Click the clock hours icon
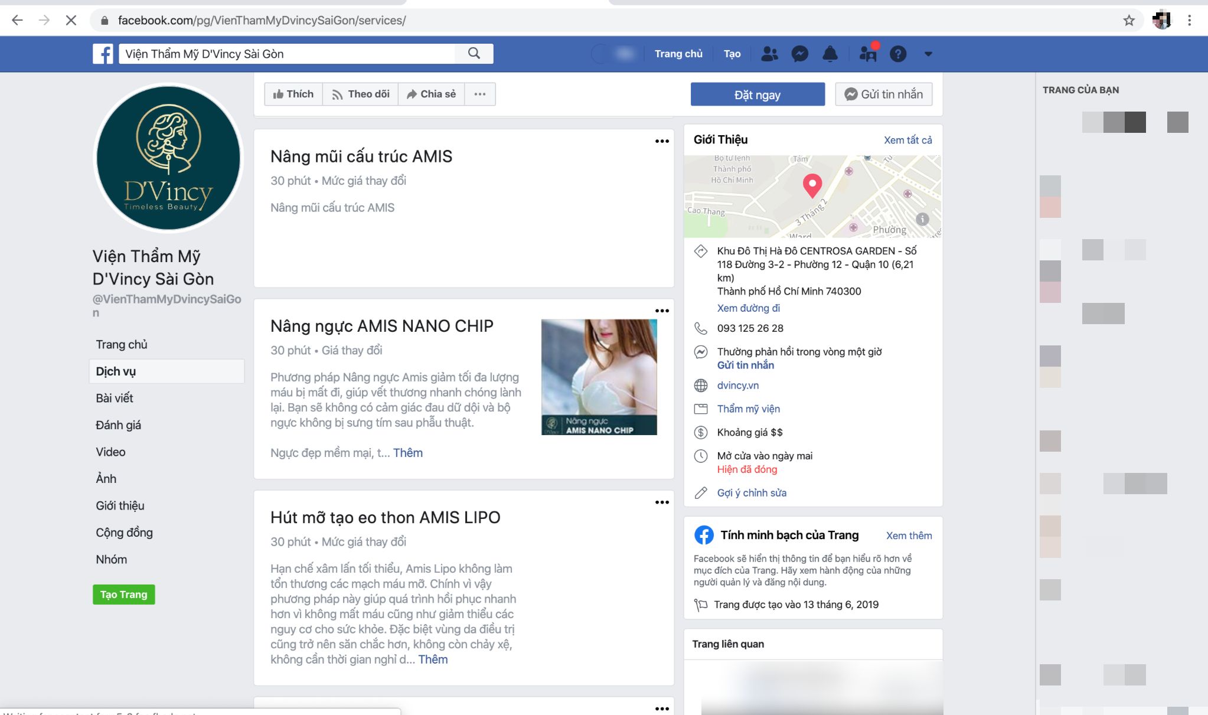The image size is (1208, 715). tap(700, 456)
